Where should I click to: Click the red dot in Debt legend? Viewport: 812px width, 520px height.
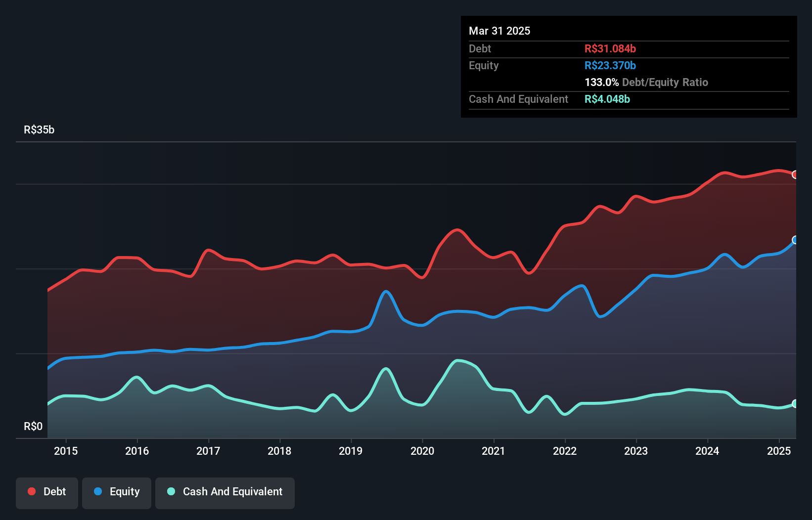point(32,491)
